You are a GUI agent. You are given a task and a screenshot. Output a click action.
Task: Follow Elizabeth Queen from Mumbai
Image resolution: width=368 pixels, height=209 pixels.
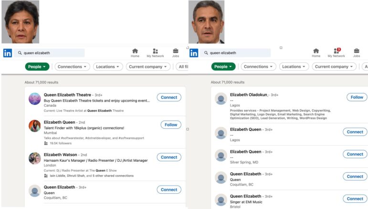coord(171,125)
